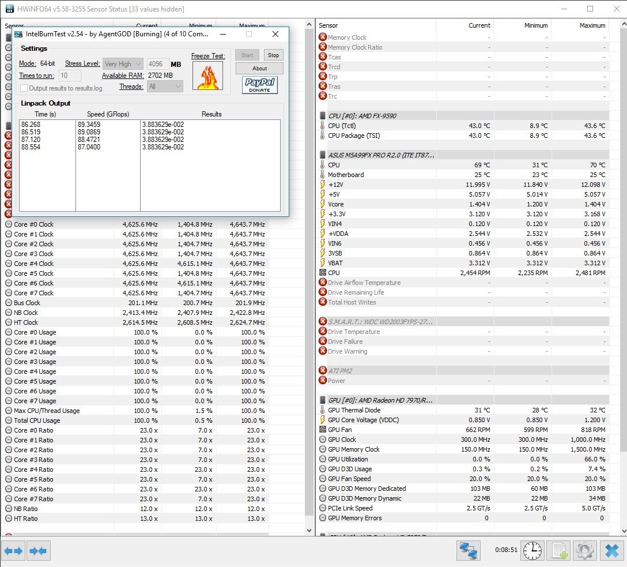The image size is (627, 567).
Task: Click the right panel scroll down arrow
Action: [624, 531]
